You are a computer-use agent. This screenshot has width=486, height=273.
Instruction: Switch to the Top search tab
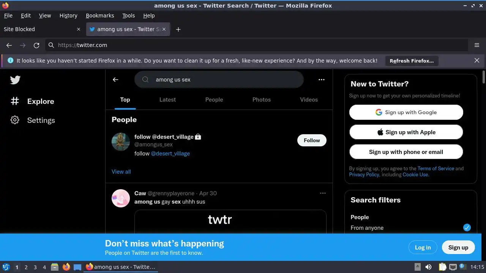click(125, 100)
